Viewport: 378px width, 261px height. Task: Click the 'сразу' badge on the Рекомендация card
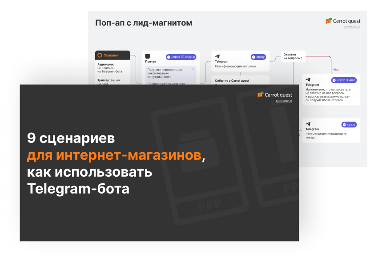[x=349, y=125]
